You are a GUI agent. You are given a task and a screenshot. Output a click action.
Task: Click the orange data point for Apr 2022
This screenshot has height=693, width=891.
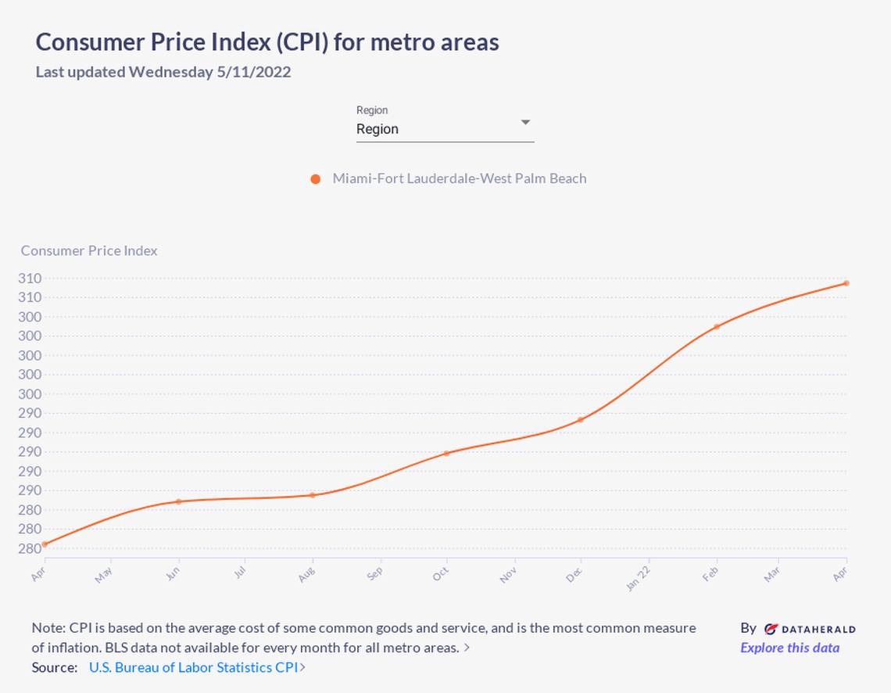coord(846,283)
